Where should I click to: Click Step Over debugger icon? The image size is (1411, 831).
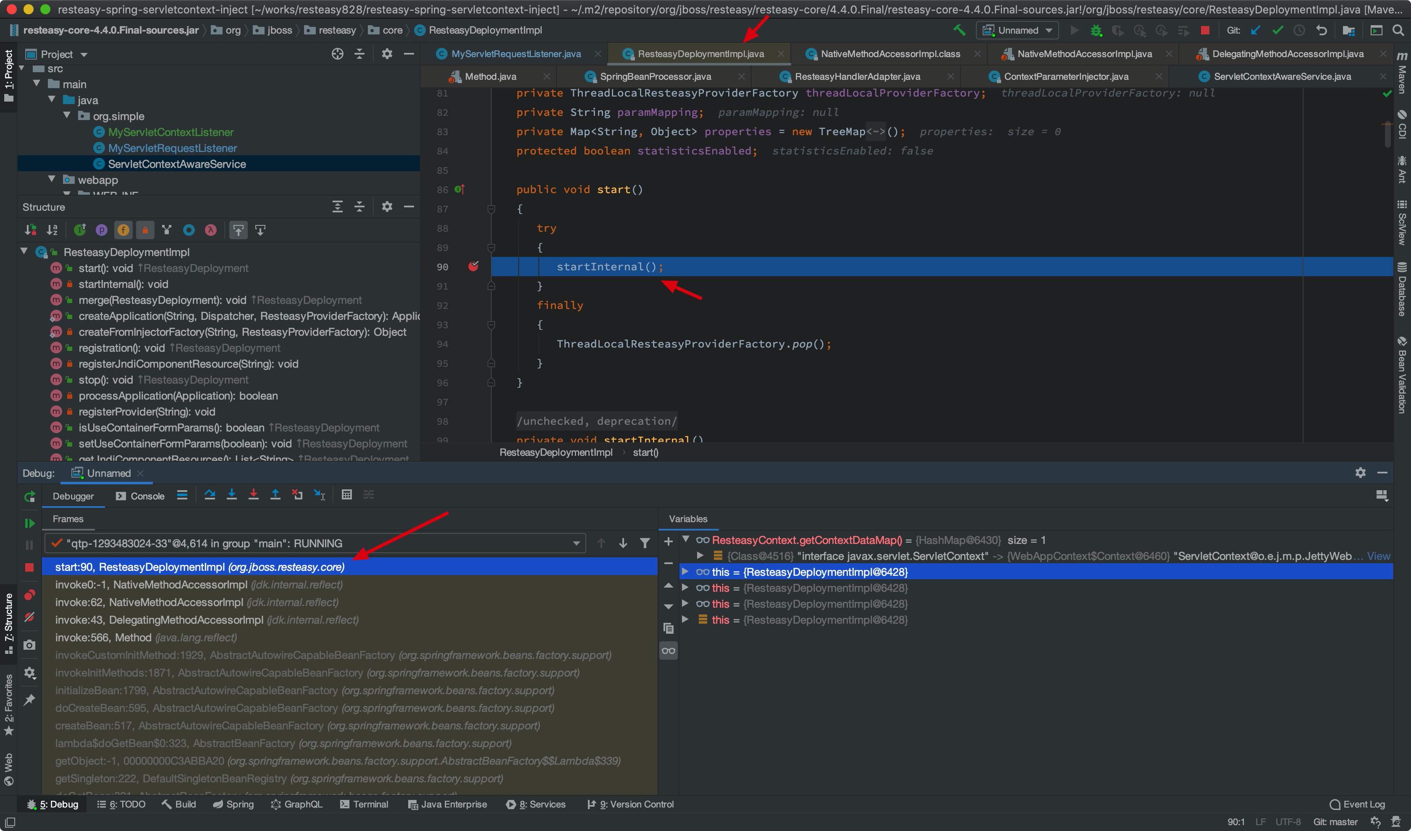210,495
